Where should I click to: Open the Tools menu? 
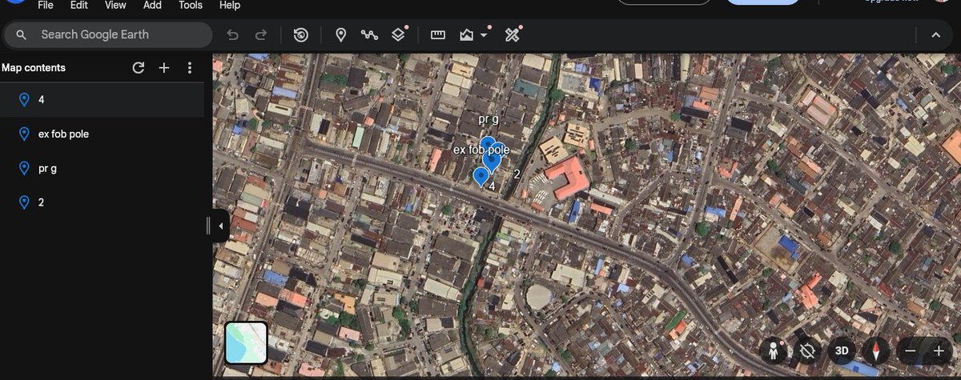191,5
